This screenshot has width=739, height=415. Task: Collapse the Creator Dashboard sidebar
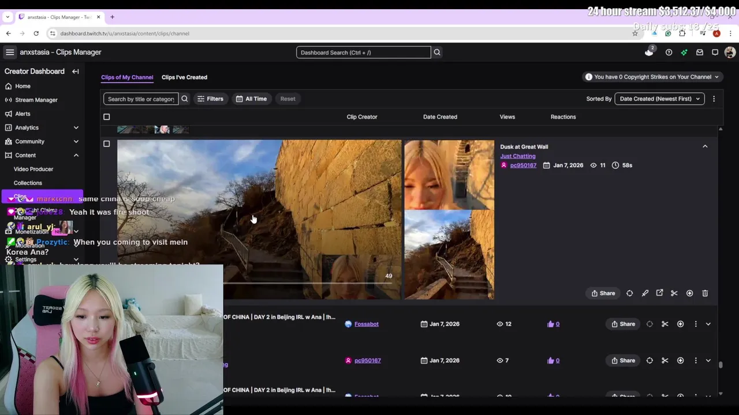coord(76,71)
